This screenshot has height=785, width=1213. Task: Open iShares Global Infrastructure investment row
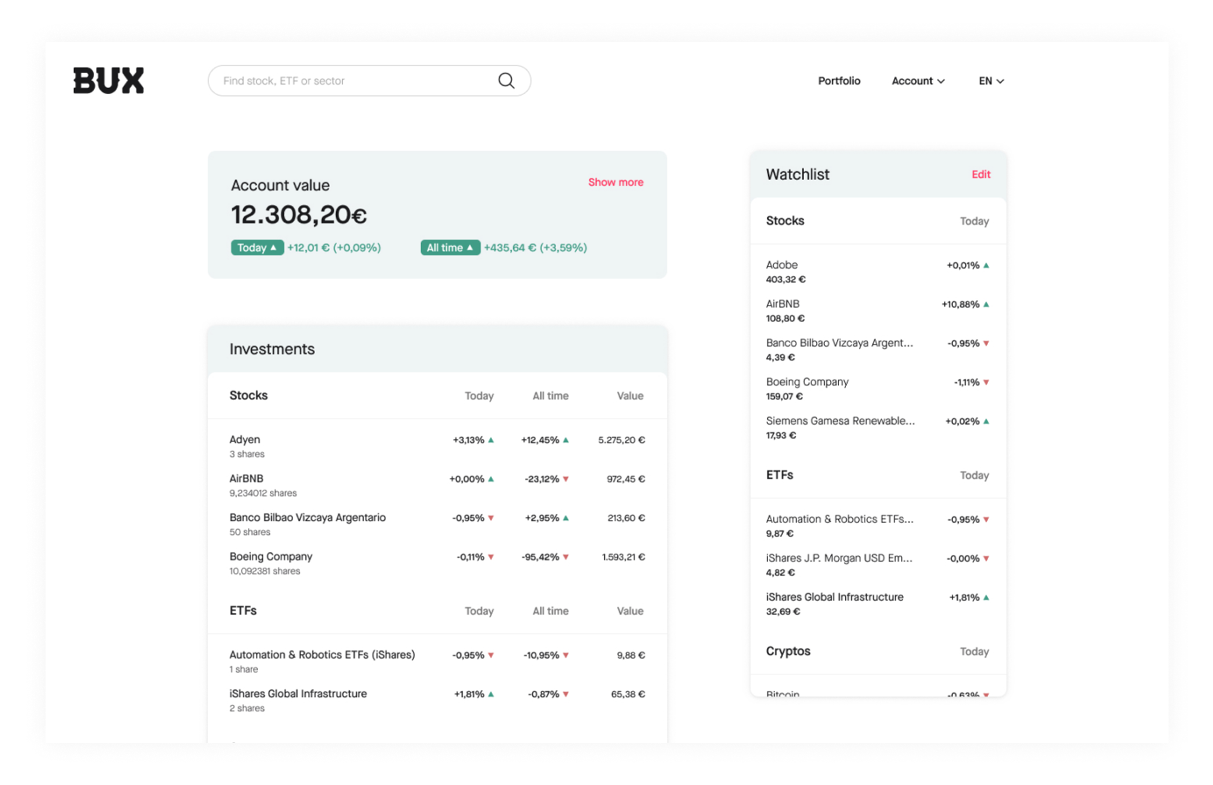(437, 700)
